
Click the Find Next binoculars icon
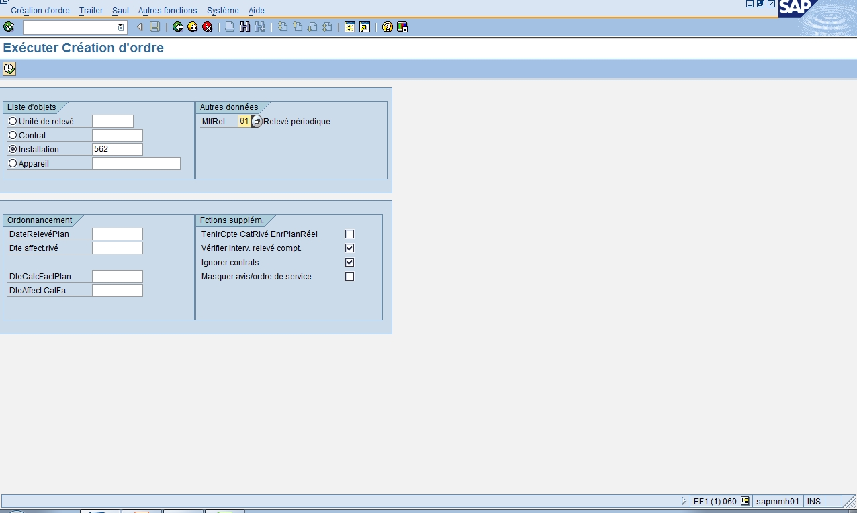(260, 27)
